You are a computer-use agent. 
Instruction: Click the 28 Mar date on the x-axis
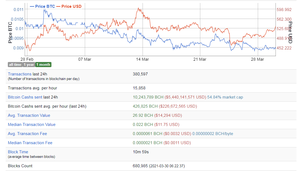click(x=257, y=59)
